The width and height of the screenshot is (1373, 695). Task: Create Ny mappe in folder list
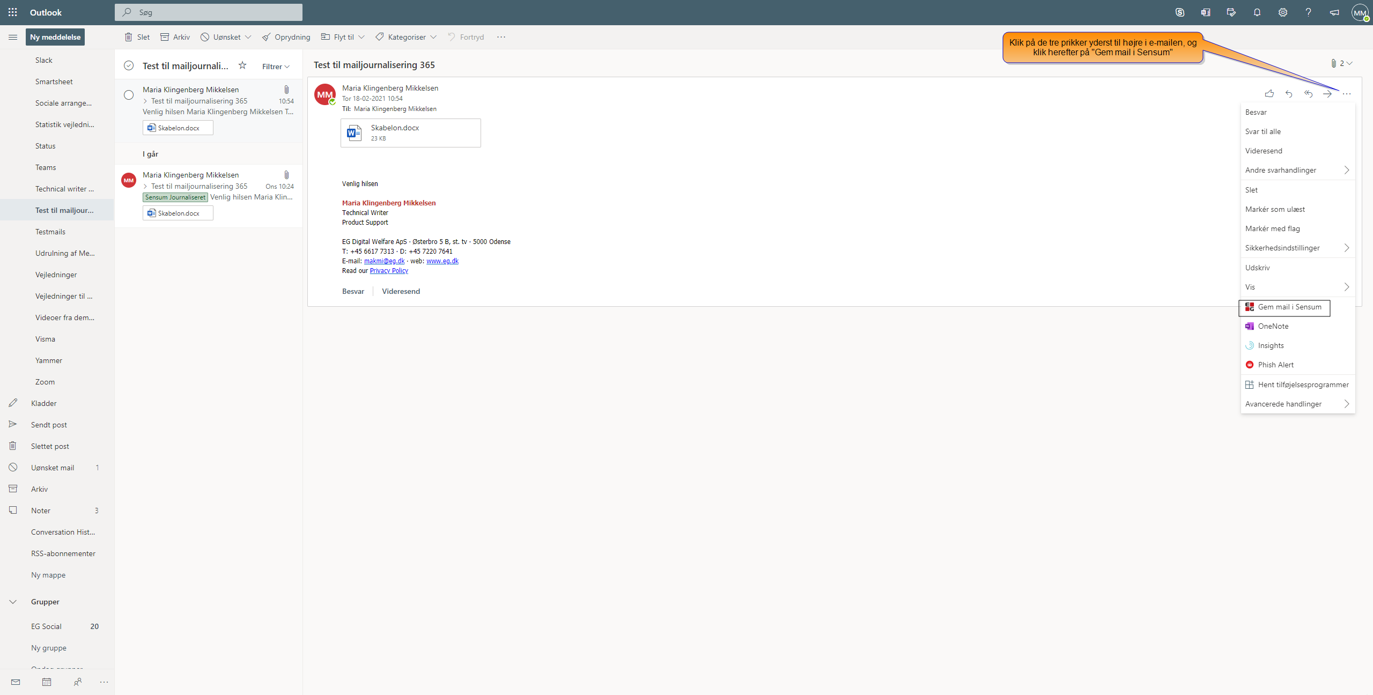tap(48, 575)
